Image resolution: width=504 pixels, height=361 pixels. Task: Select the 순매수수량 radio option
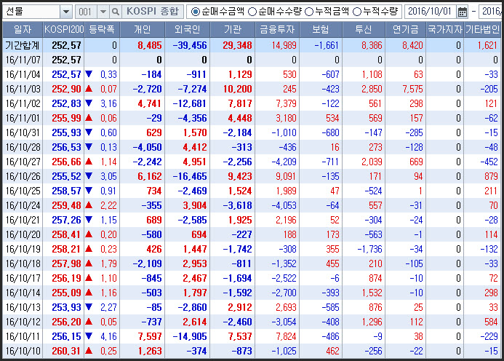252,12
